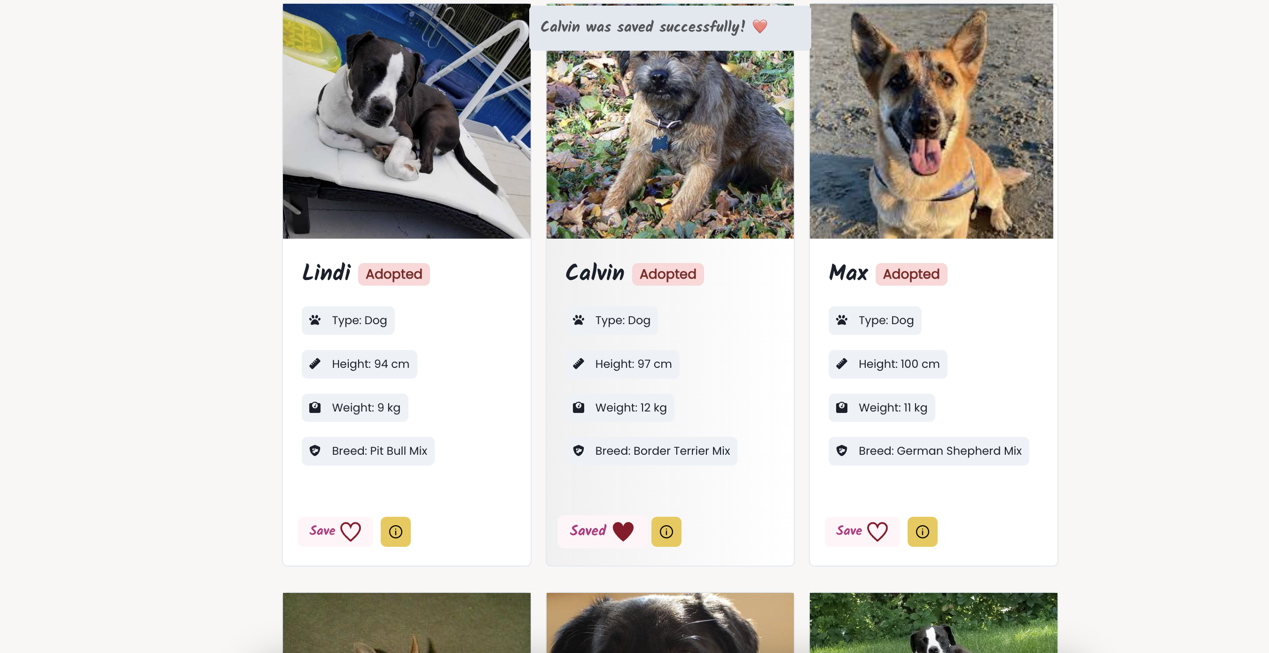This screenshot has height=653, width=1269.
Task: Click the heart outline on Lindi's card
Action: pyautogui.click(x=351, y=532)
